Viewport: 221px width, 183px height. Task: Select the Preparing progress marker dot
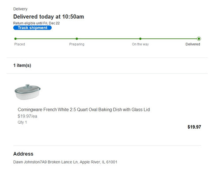point(77,39)
